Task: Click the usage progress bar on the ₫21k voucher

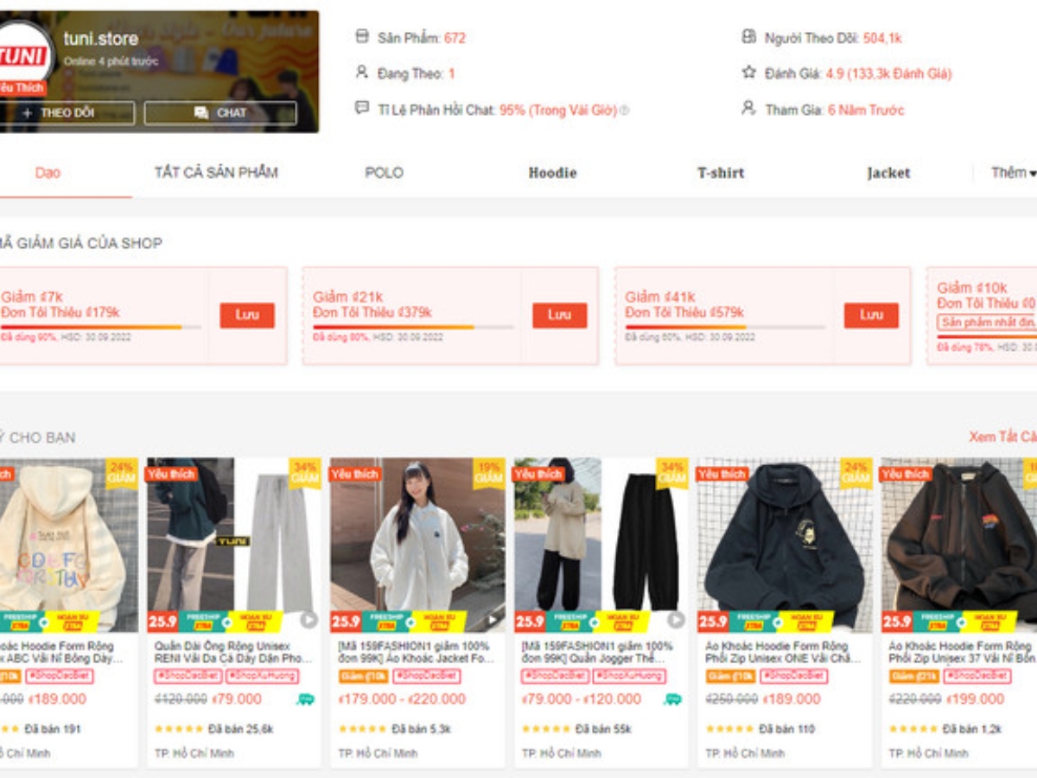Action: [415, 327]
